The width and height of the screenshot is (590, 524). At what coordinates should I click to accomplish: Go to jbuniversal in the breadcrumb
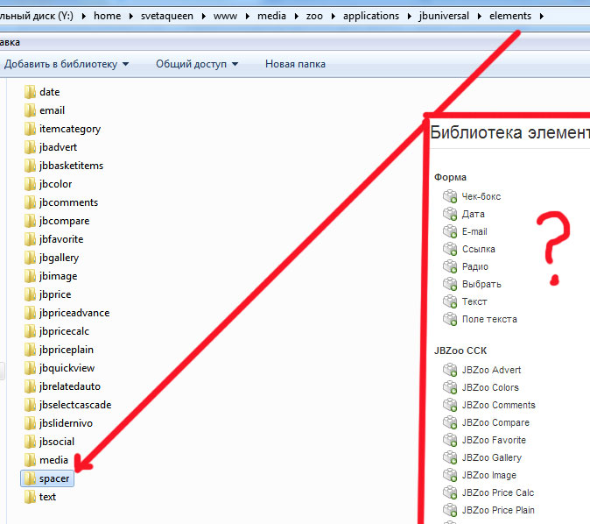(444, 16)
